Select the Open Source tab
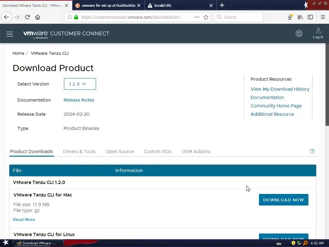Image resolution: width=329 pixels, height=247 pixels. (x=120, y=151)
